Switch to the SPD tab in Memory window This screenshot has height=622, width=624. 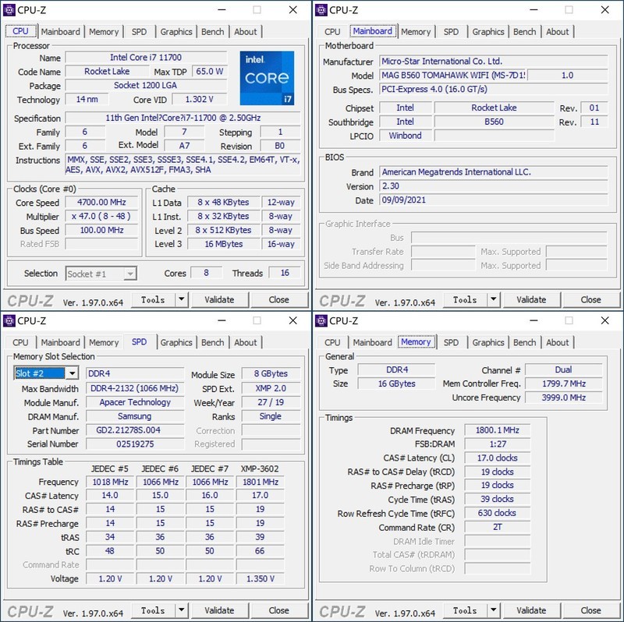pyautogui.click(x=450, y=342)
